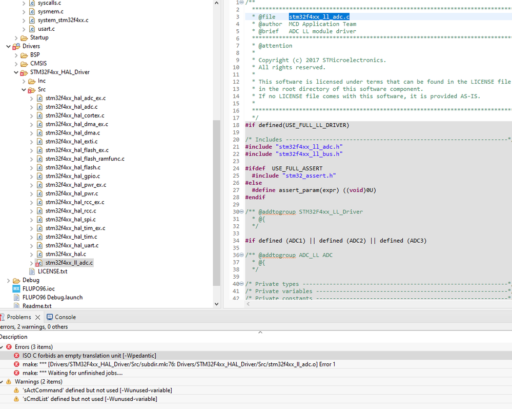Select stm32f4xx_hal_rcc.c in the tree
The width and height of the screenshot is (512, 409).
tap(71, 211)
